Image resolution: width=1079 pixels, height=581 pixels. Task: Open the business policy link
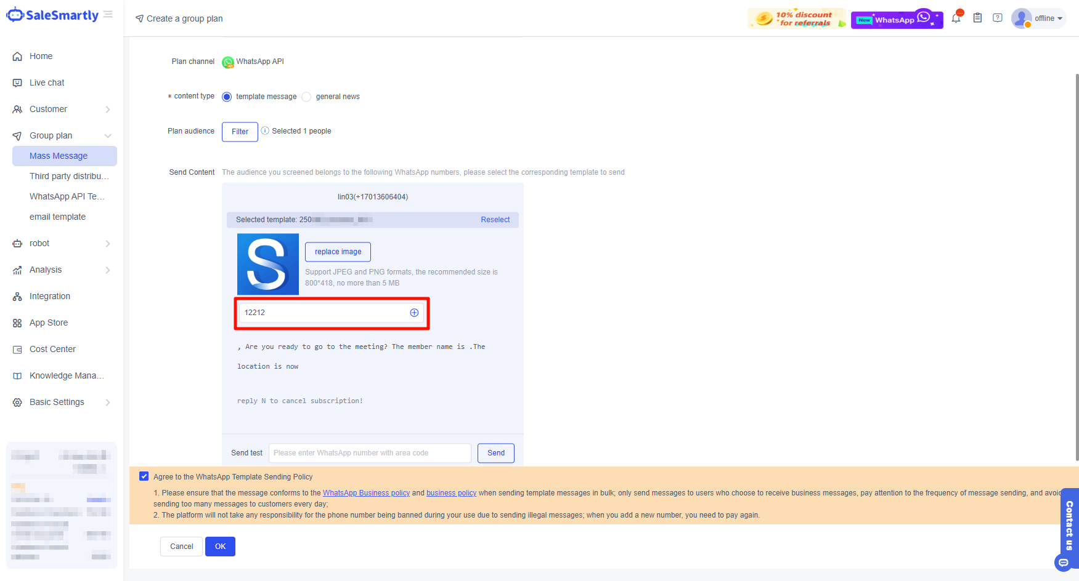point(451,493)
